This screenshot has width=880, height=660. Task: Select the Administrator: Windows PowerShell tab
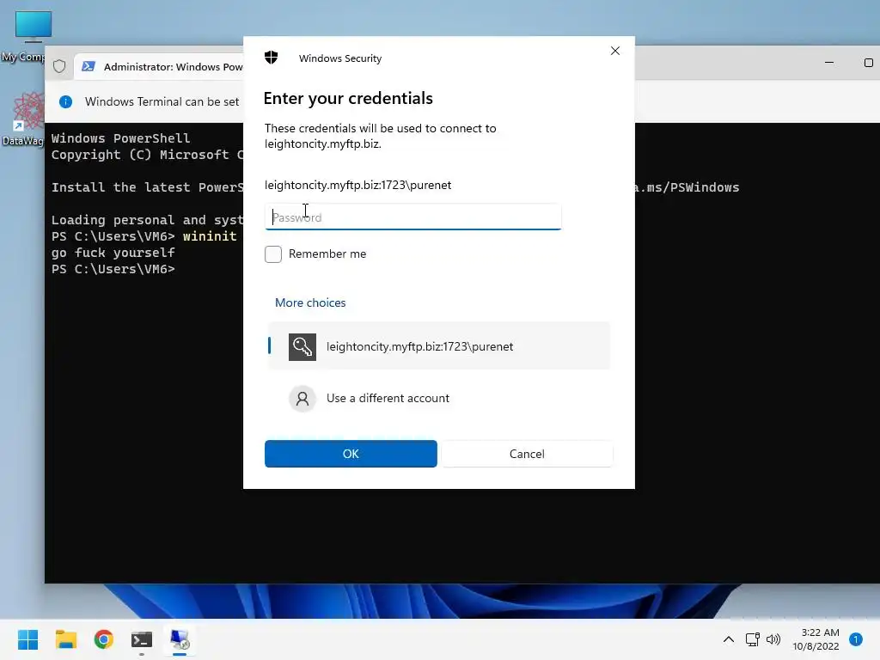(161, 66)
